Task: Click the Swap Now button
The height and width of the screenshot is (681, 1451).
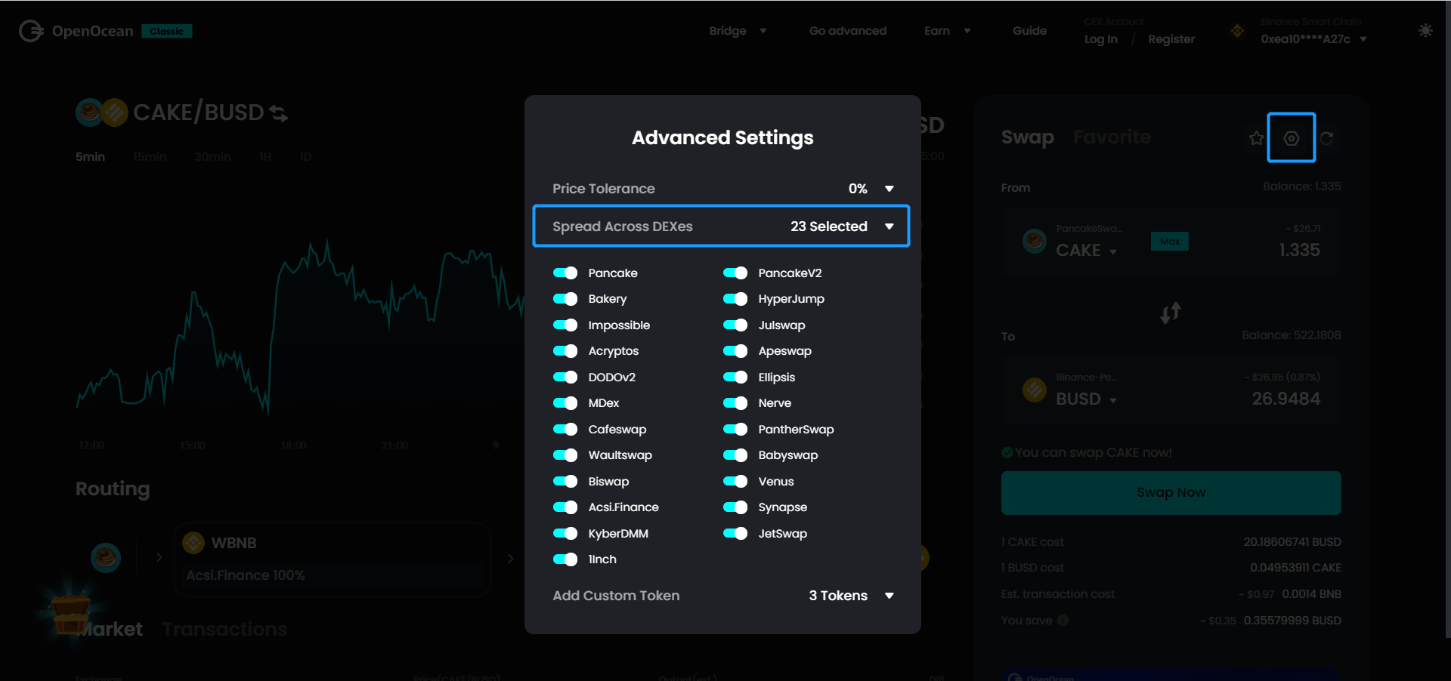Action: tap(1171, 493)
